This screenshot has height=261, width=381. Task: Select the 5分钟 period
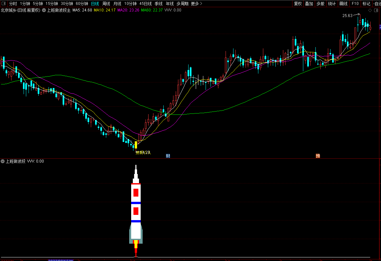[38, 4]
